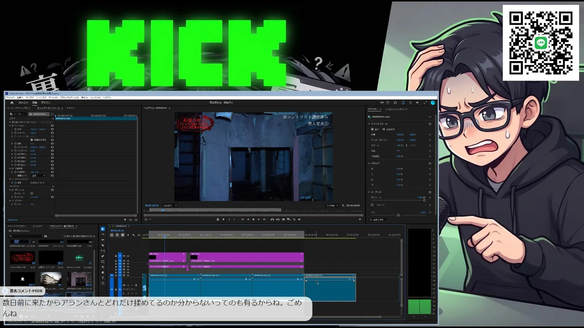
Task: Toggle the 縦横比を固定 checkbox in Effect Controls
Action: (x=31, y=140)
